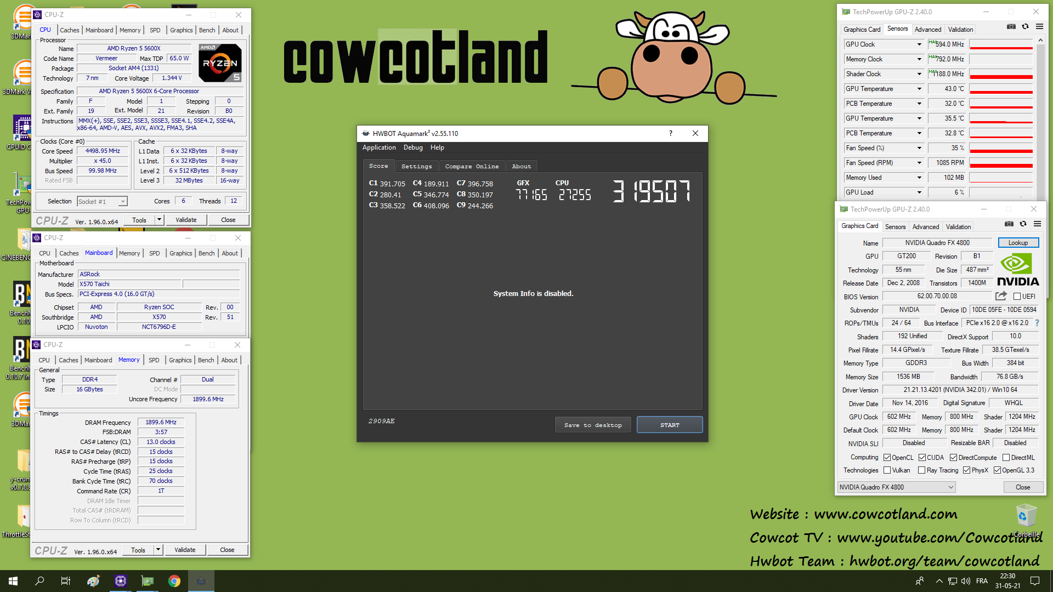
Task: Toggle CUDA checkbox
Action: [922, 458]
